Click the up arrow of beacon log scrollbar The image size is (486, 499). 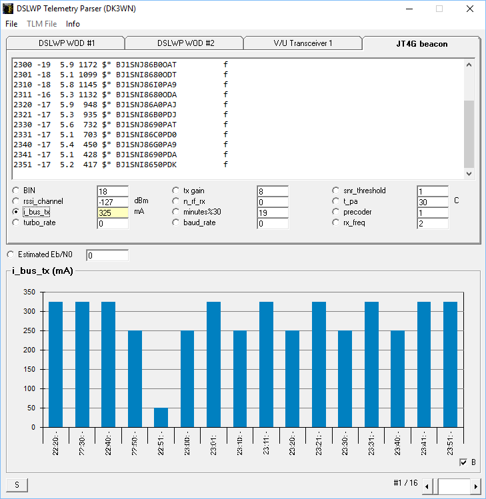469,65
